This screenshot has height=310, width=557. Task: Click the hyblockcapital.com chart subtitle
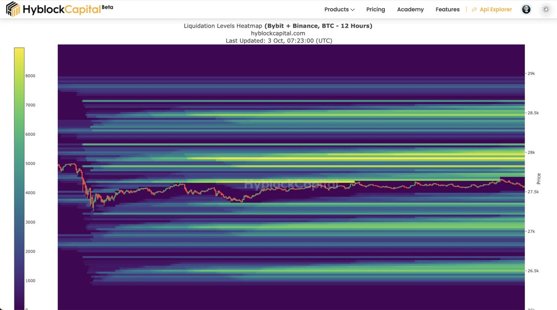pos(278,33)
